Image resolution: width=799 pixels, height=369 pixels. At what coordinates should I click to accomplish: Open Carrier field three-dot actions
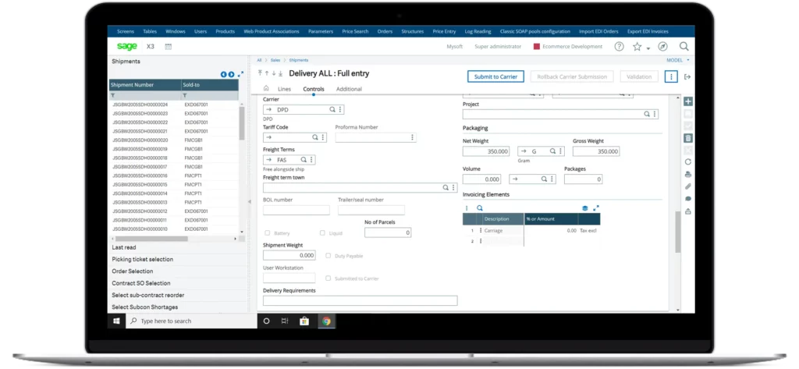point(340,109)
